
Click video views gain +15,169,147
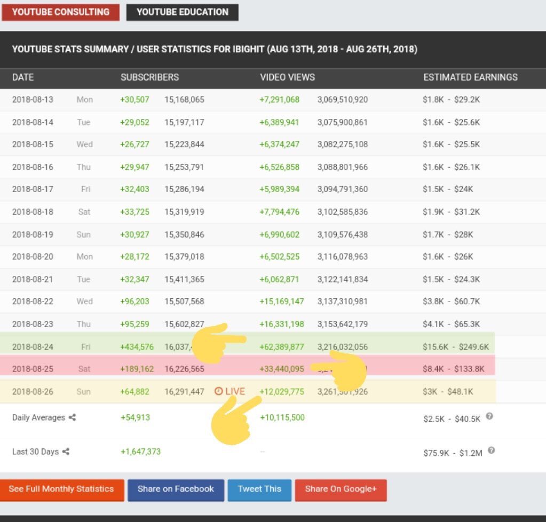282,301
